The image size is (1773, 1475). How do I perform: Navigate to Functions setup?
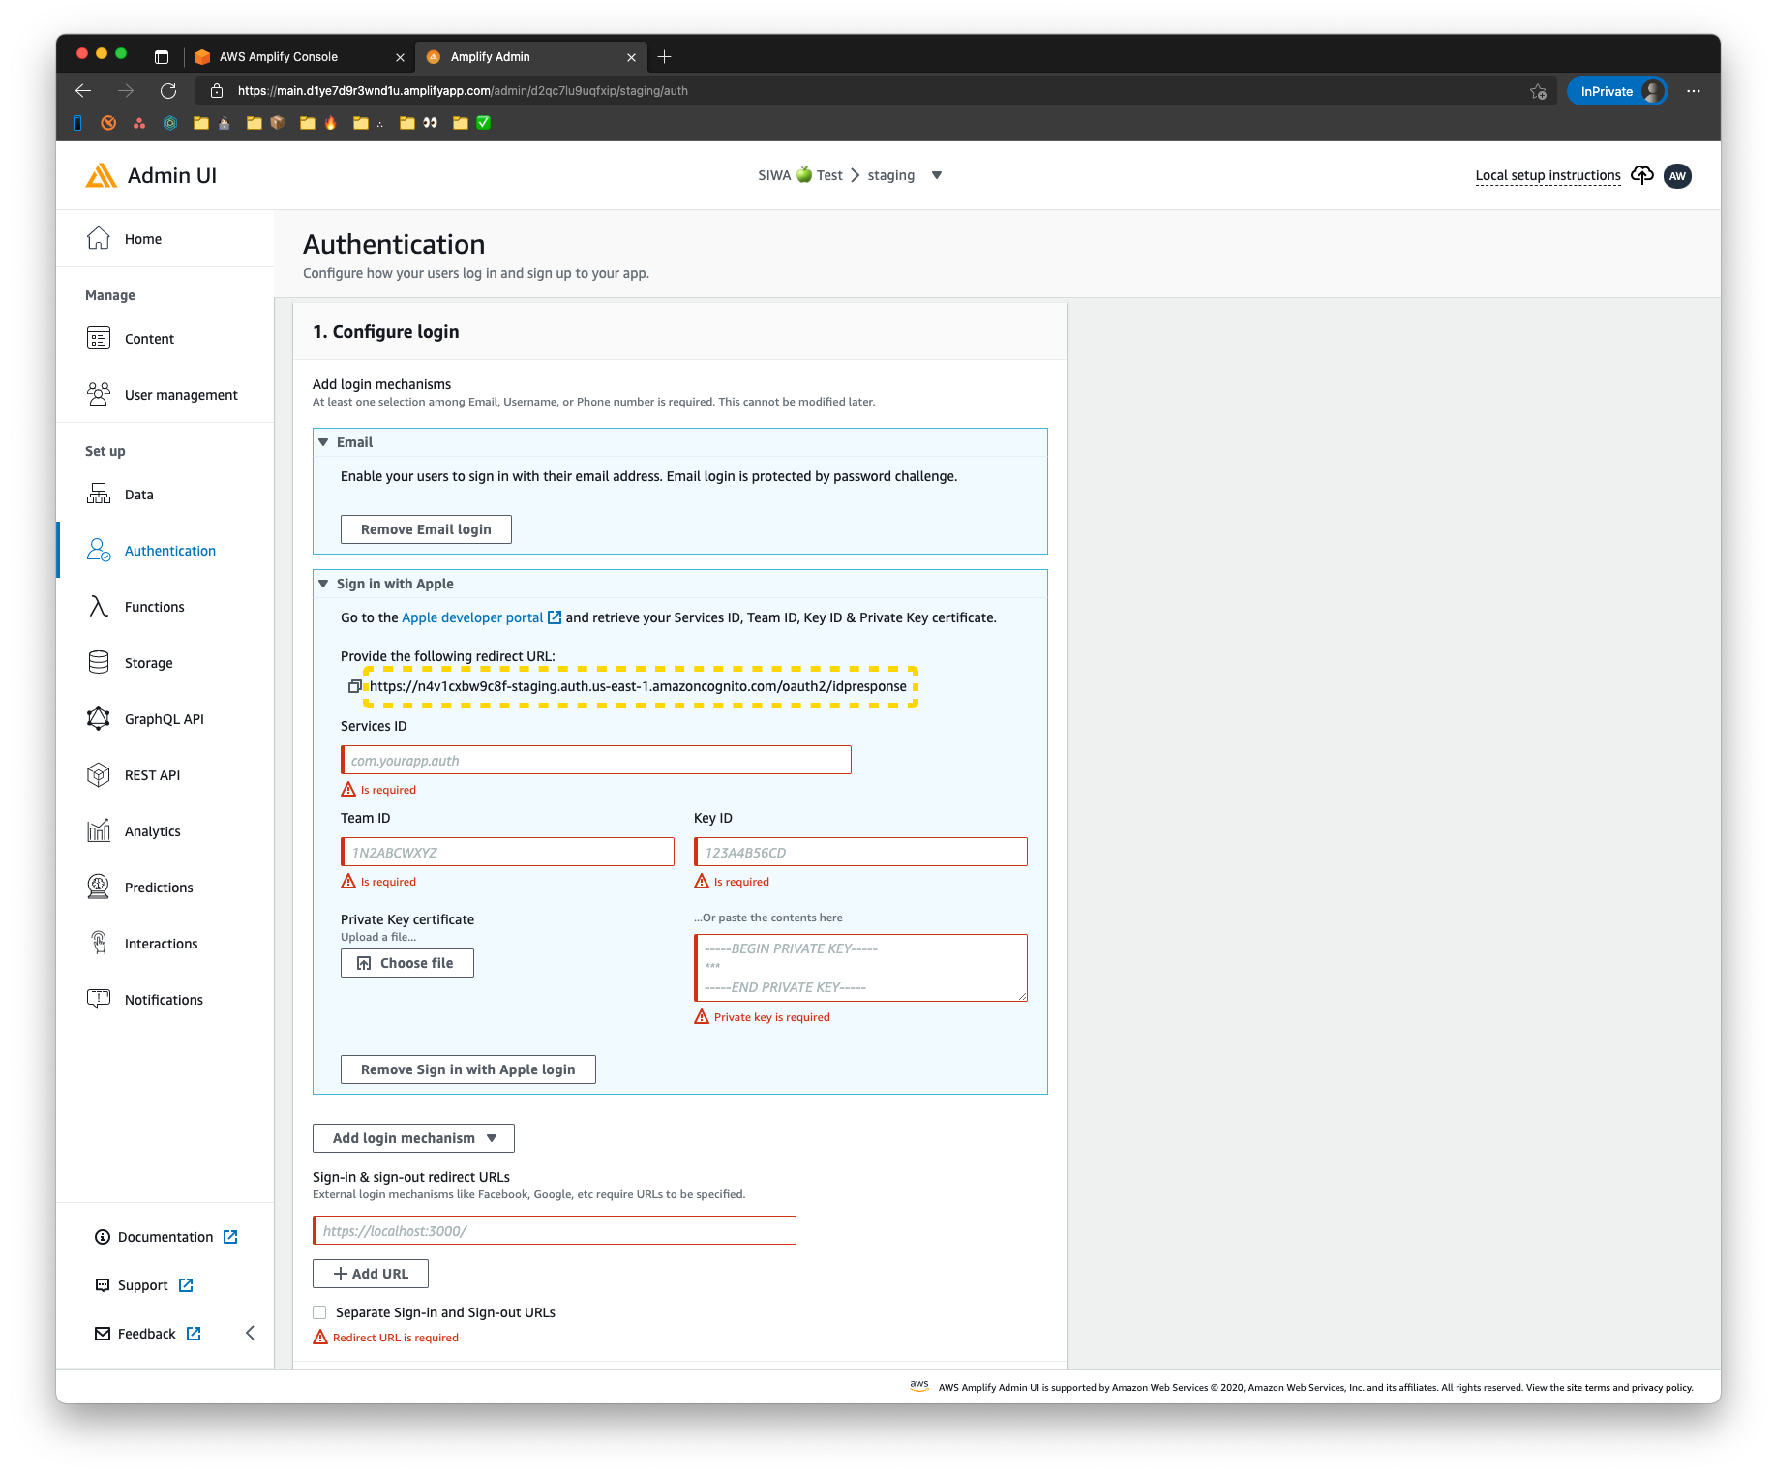click(x=153, y=606)
